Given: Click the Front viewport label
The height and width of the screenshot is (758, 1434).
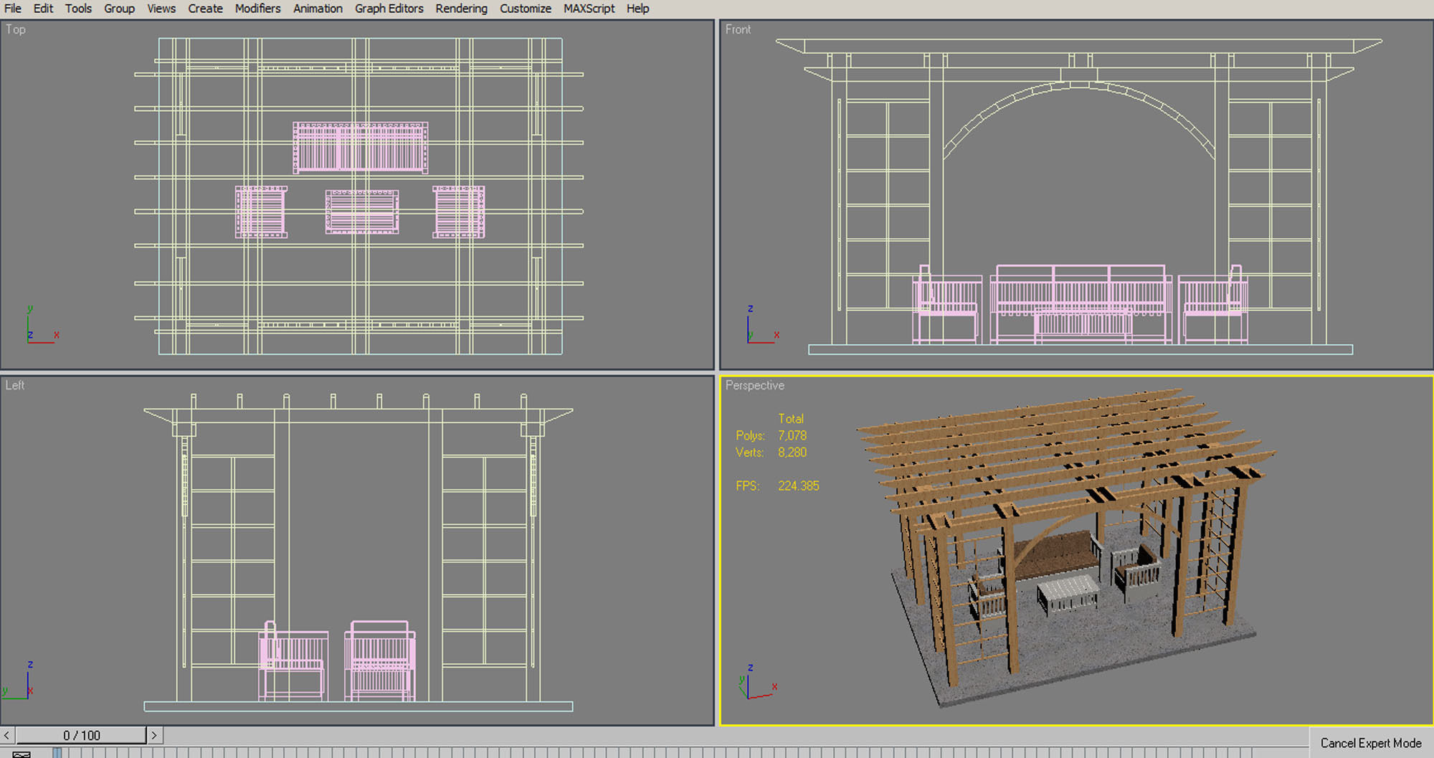Looking at the screenshot, I should coord(738,29).
